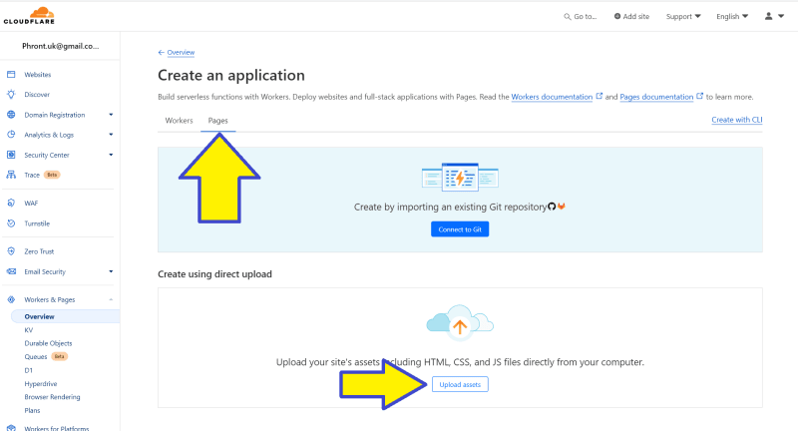Click the Discover lightbulb icon
Screen dimensions: 798x431
pyautogui.click(x=11, y=94)
